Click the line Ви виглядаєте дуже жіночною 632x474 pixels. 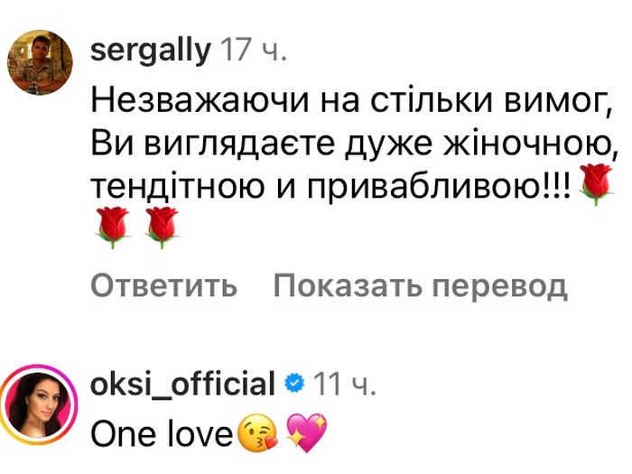[347, 144]
